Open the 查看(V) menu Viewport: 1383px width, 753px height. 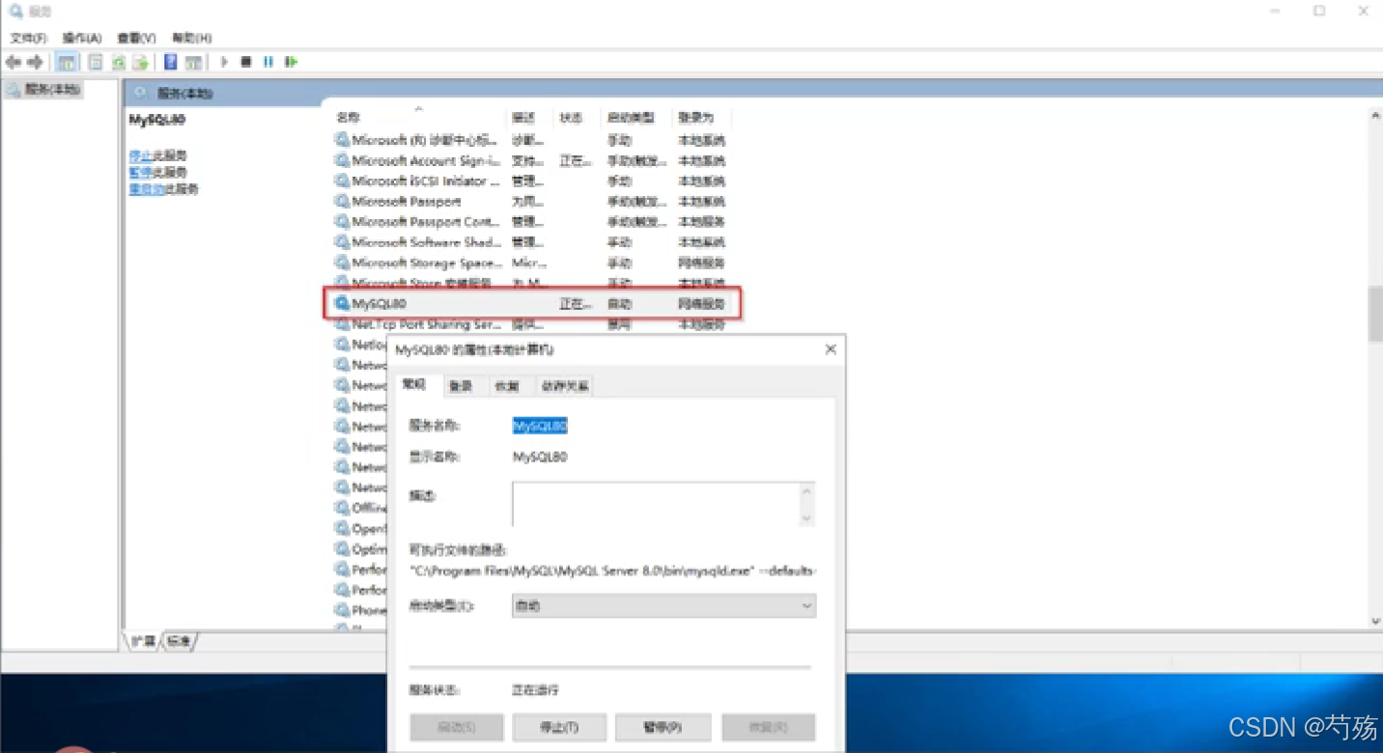tap(135, 38)
